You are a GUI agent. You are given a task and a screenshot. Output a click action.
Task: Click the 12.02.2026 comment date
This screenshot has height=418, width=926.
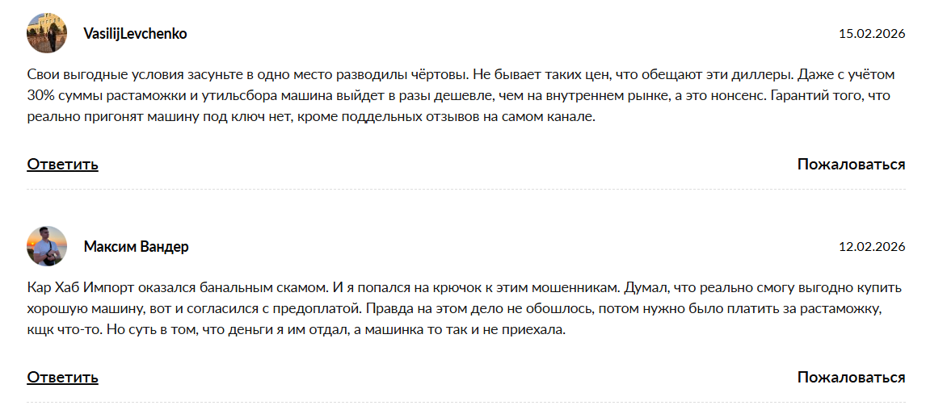tap(872, 247)
